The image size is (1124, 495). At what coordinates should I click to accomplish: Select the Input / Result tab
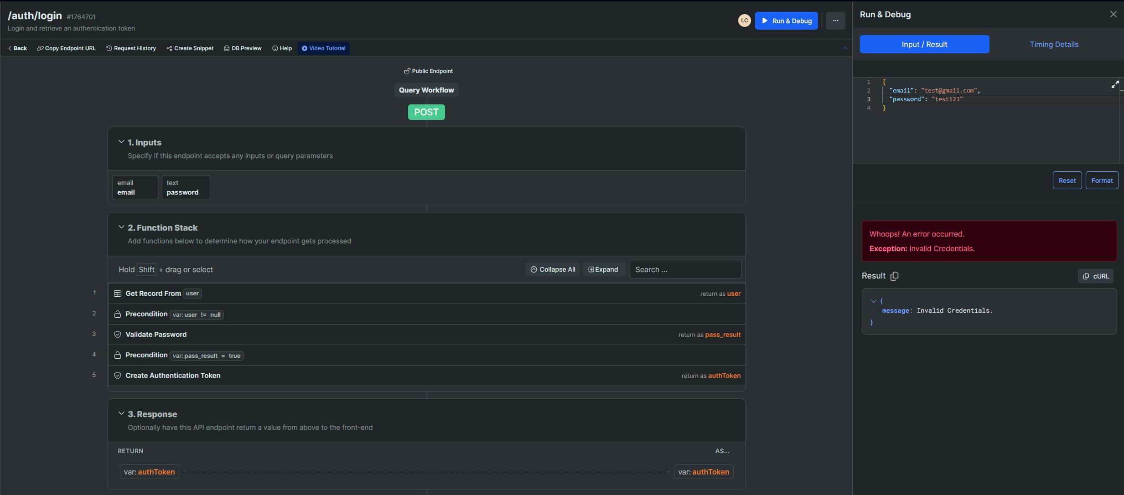(x=924, y=45)
